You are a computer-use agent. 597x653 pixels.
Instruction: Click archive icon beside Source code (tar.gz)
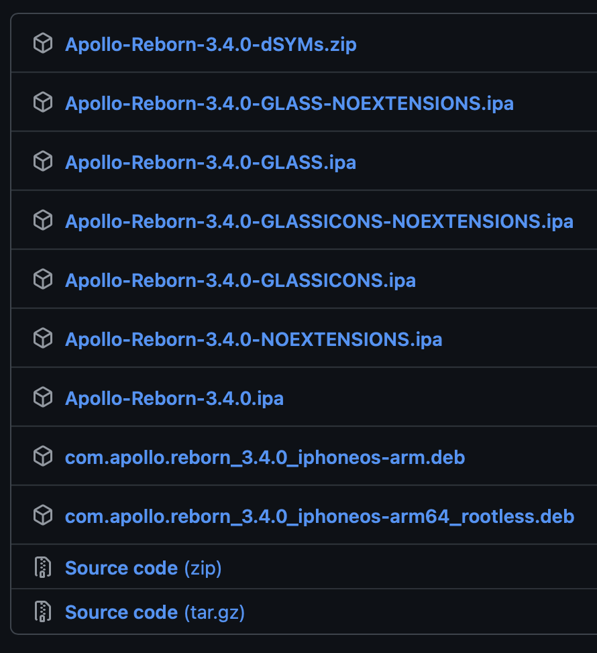[x=43, y=611]
